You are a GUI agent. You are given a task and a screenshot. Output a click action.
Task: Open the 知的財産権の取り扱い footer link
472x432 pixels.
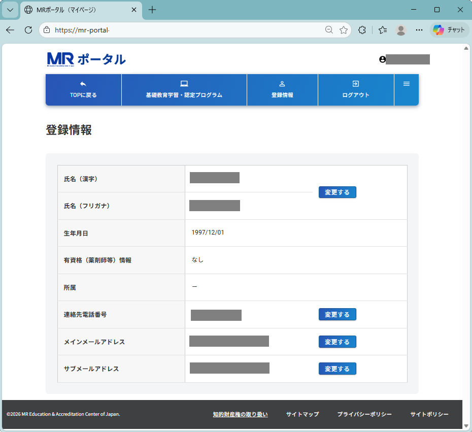click(x=240, y=414)
